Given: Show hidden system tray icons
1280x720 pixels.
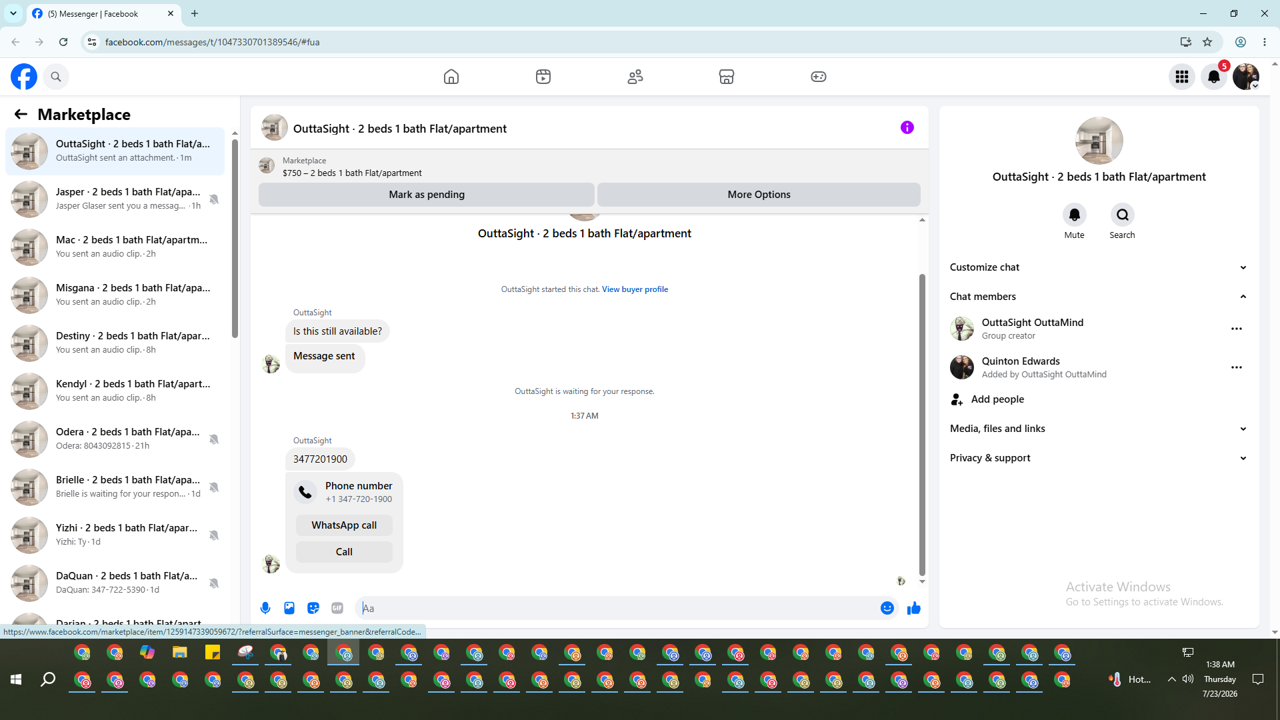Looking at the screenshot, I should (x=1171, y=679).
